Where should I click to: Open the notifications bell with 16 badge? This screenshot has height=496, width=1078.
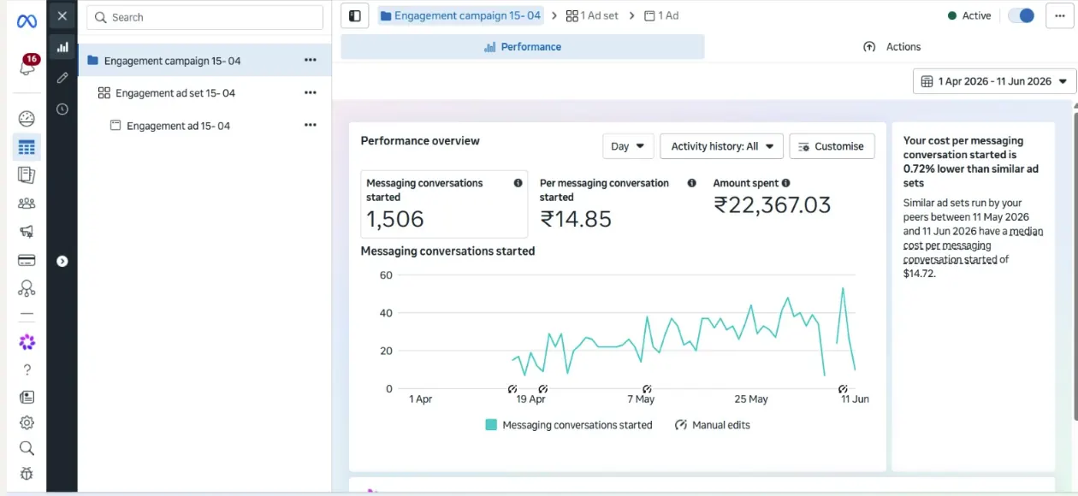[27, 66]
